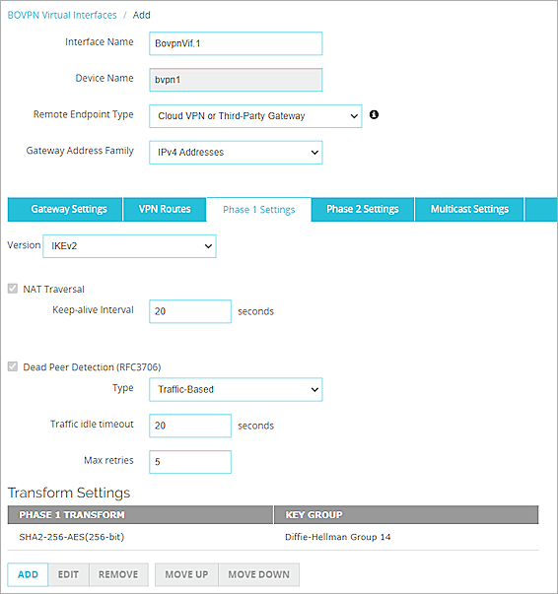Click the PHASE 1 TRANSFORM column header
The image size is (558, 594).
[140, 515]
